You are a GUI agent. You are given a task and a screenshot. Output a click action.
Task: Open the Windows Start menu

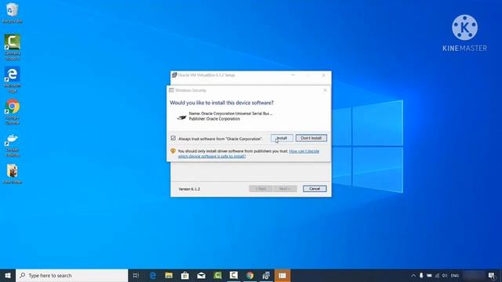coord(8,275)
